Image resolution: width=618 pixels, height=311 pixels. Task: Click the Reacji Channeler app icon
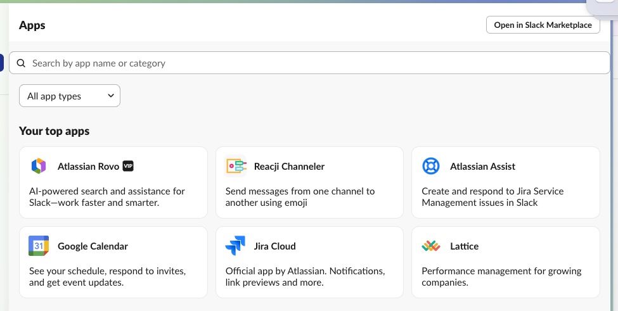pos(236,166)
